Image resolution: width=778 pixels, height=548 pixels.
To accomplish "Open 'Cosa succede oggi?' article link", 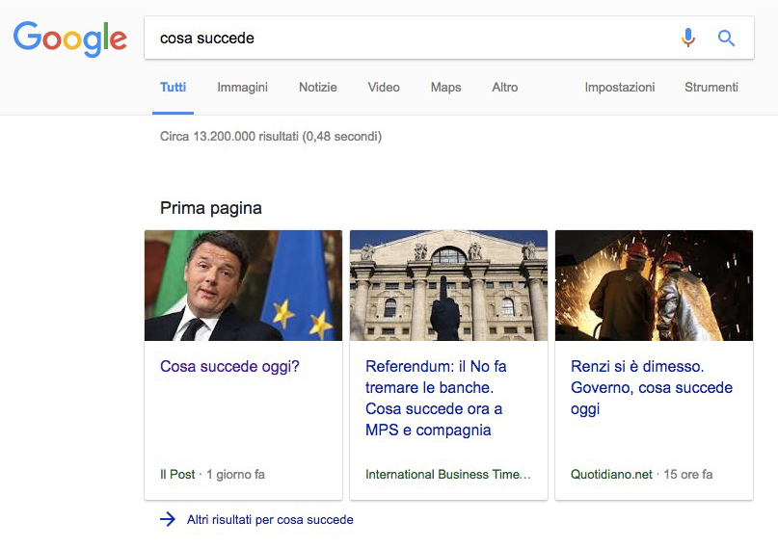I will pyautogui.click(x=229, y=367).
